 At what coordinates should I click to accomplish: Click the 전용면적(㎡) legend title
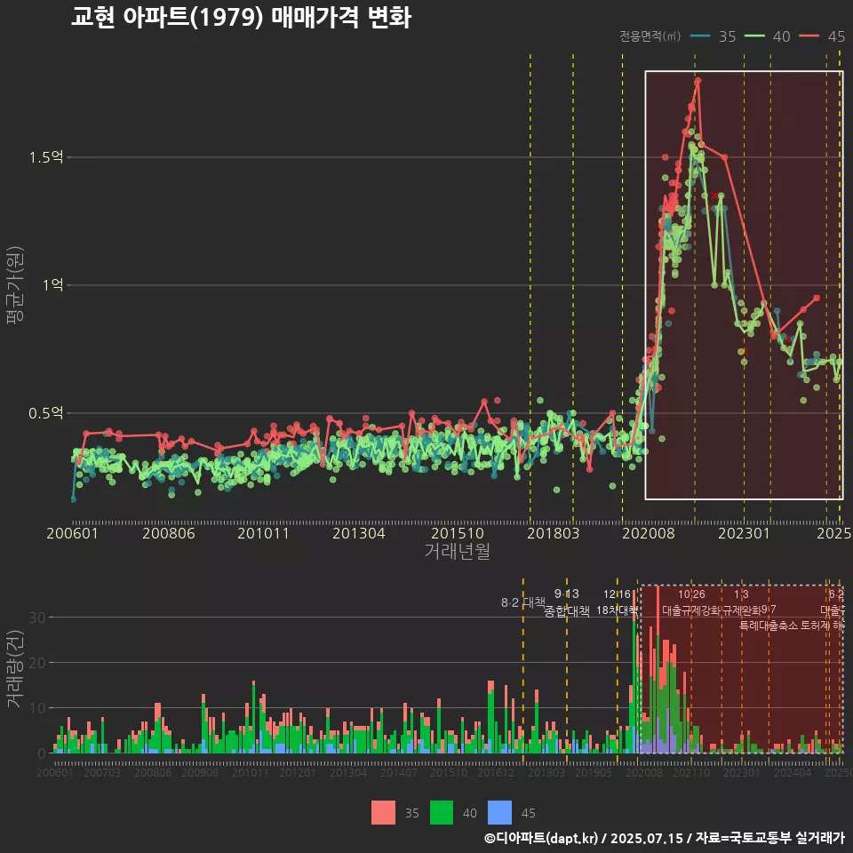coord(650,36)
